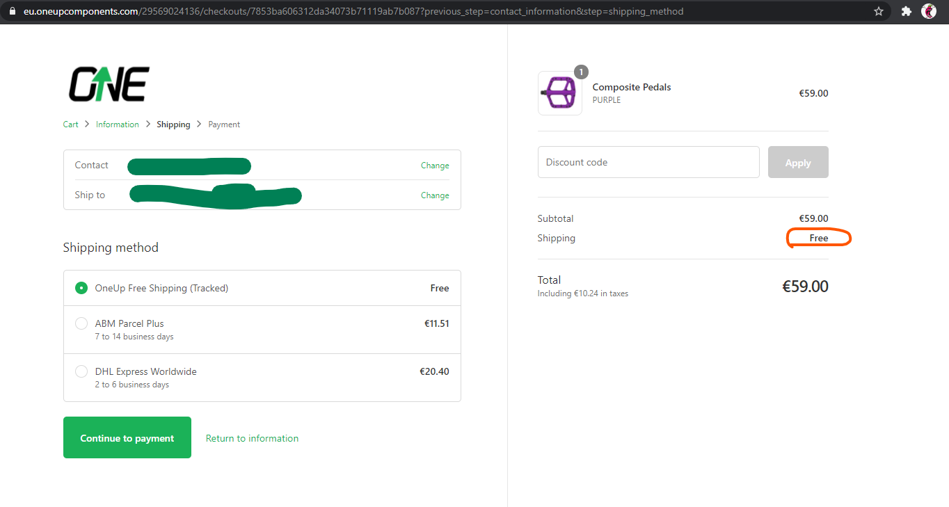949x507 pixels.
Task: Bookmark page with star icon
Action: [x=879, y=11]
